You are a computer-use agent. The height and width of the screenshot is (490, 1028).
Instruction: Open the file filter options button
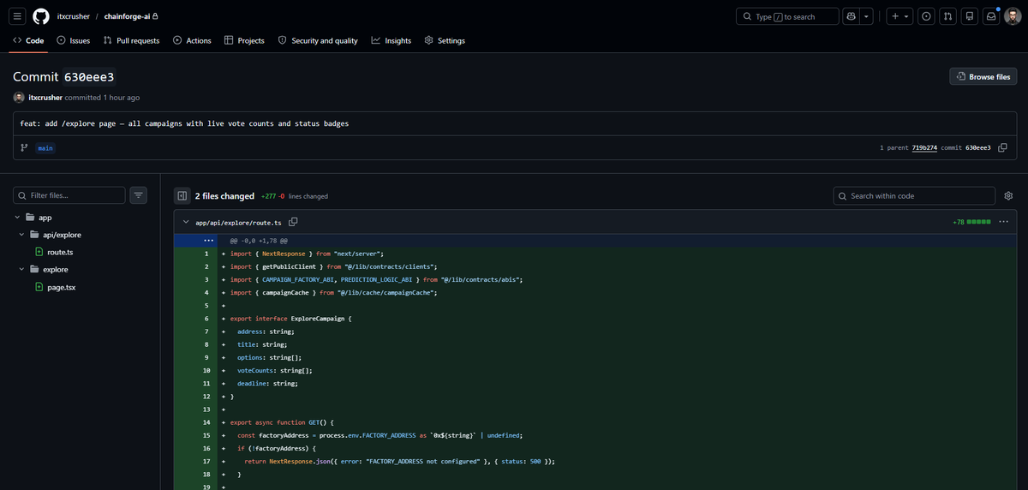coord(139,195)
